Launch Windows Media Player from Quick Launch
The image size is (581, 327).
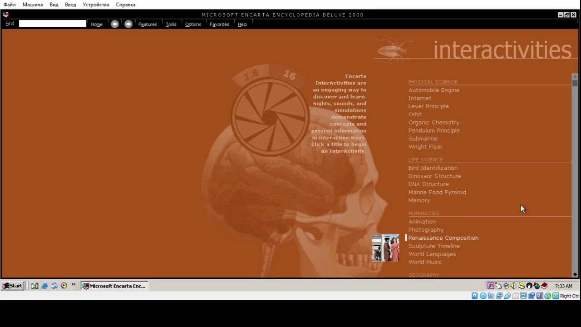[64, 286]
